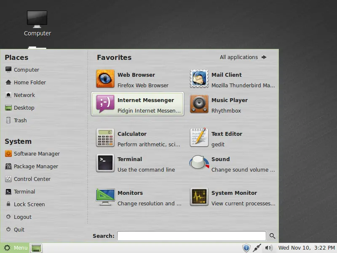
Task: Open Monitors resolution settings icon
Action: [x=105, y=197]
